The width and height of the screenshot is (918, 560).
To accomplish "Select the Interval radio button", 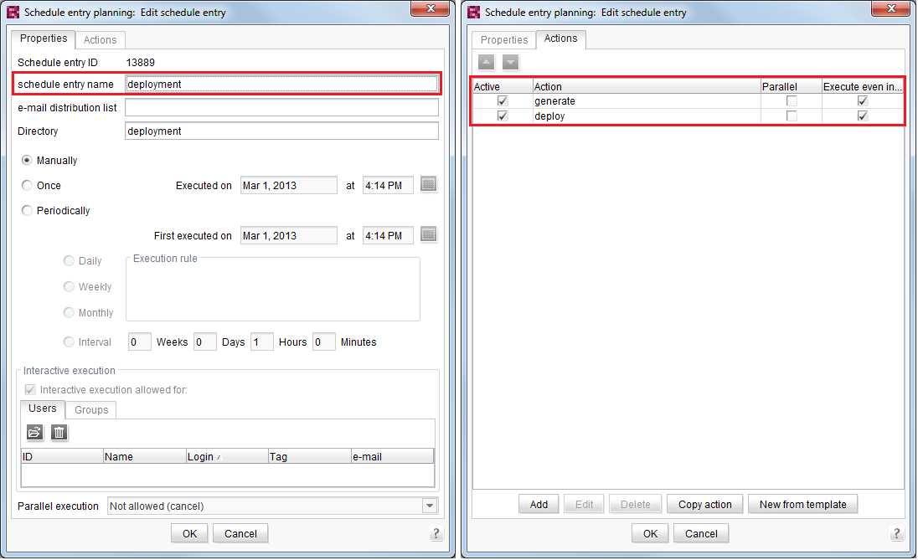I will (x=69, y=342).
